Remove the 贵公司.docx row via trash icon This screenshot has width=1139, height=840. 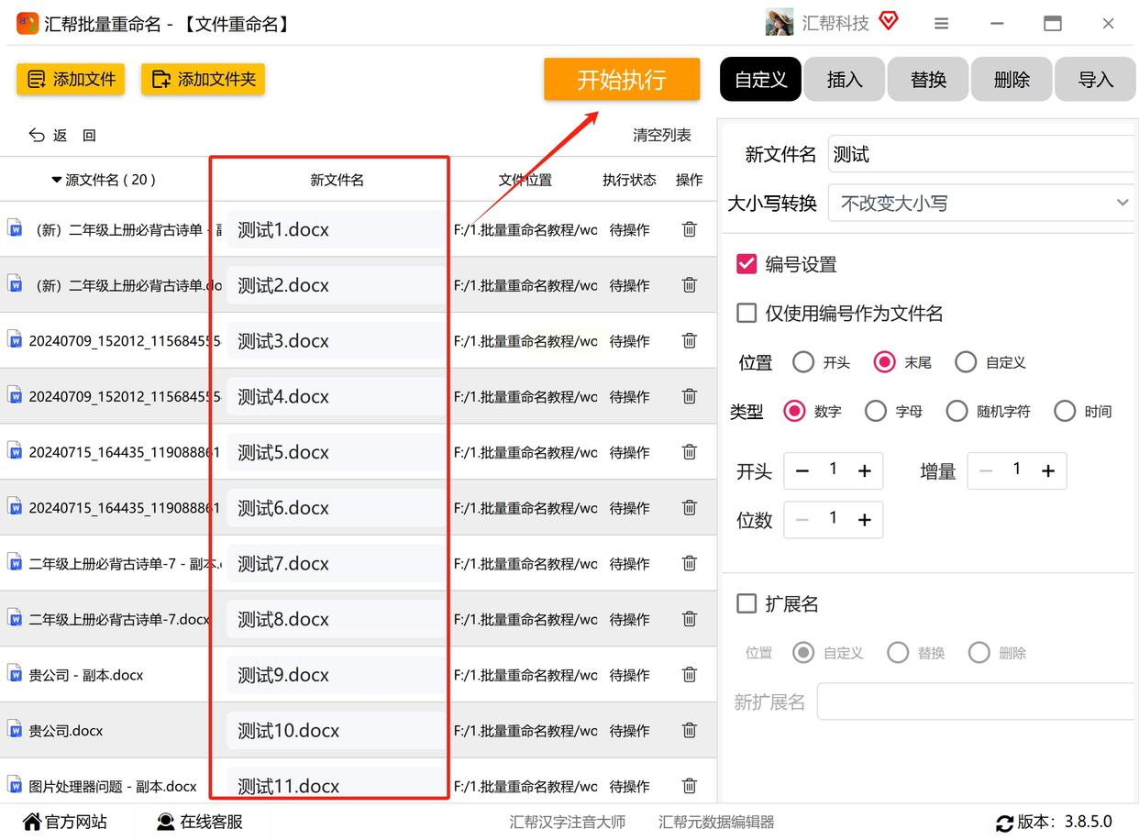690,730
